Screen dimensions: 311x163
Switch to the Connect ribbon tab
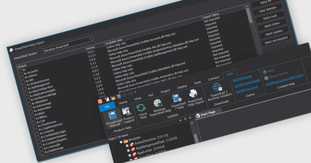click(214, 78)
